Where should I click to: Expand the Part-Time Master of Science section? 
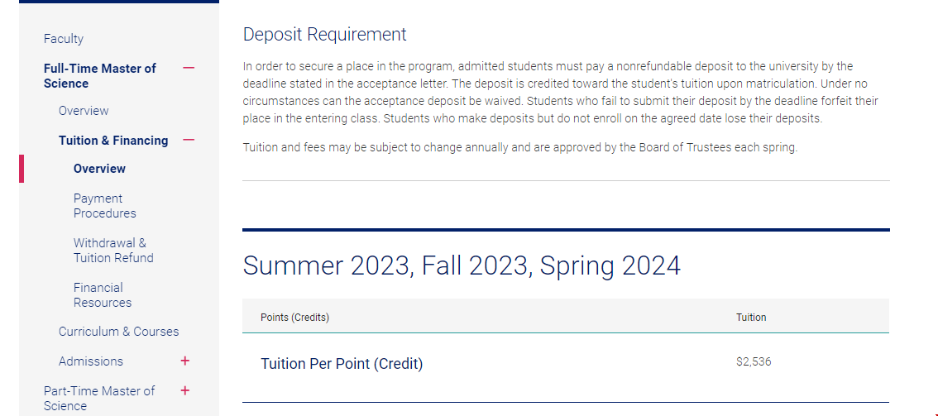(x=184, y=390)
